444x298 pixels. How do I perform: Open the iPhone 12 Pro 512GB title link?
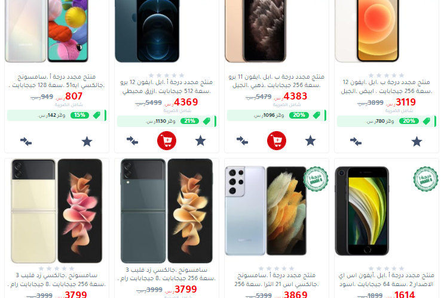tap(167, 86)
